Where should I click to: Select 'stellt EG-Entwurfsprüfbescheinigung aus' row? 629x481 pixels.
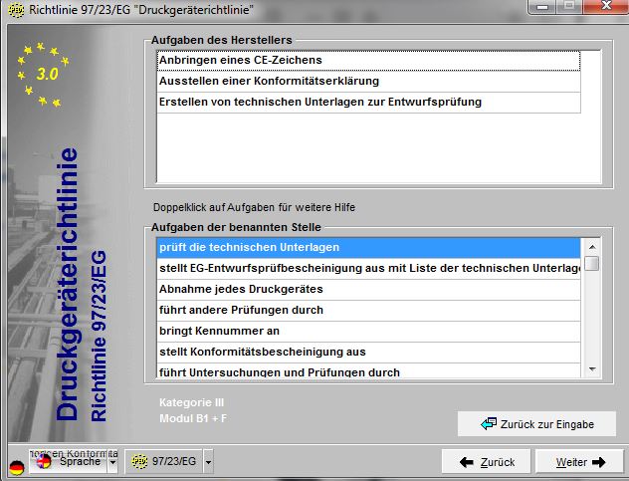(368, 268)
